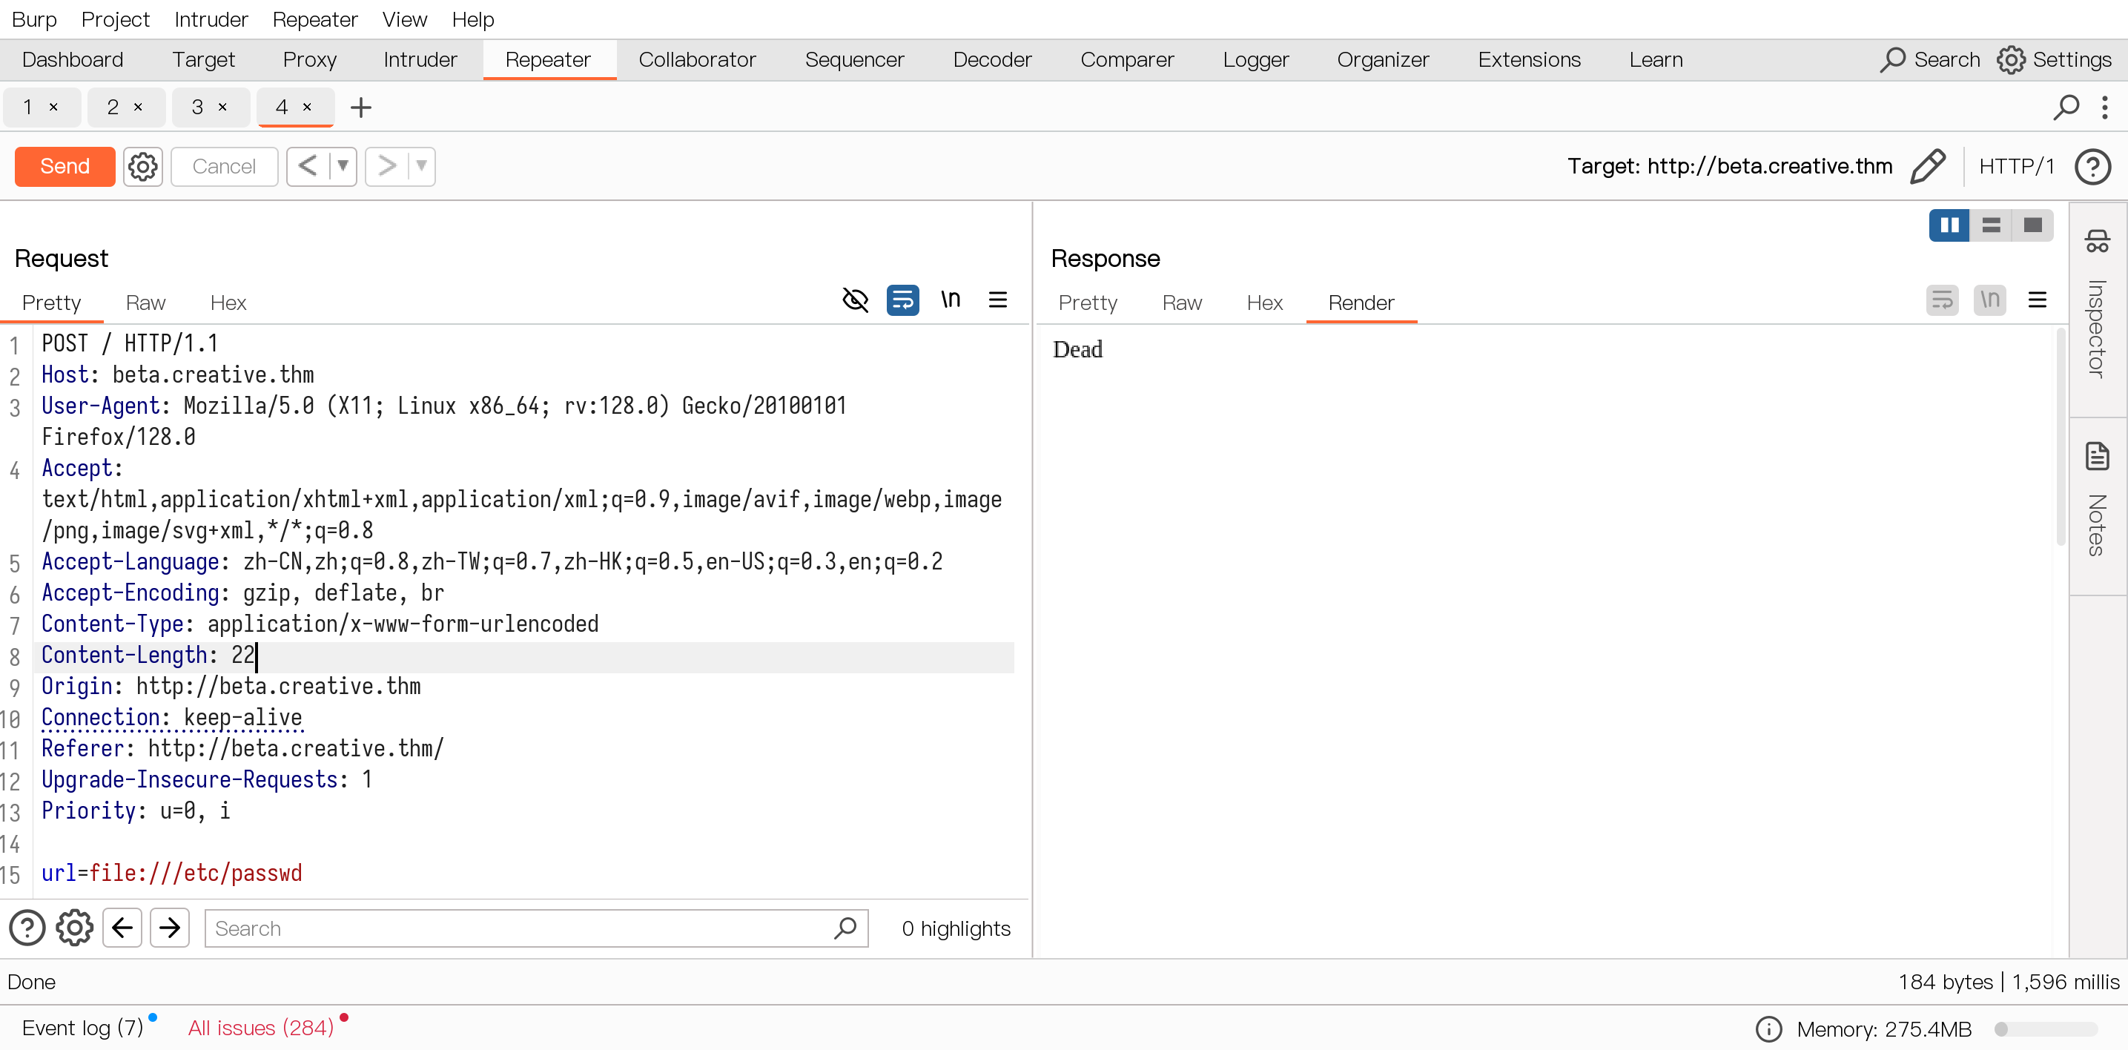
Task: Close Repeater tab 2
Action: point(138,108)
